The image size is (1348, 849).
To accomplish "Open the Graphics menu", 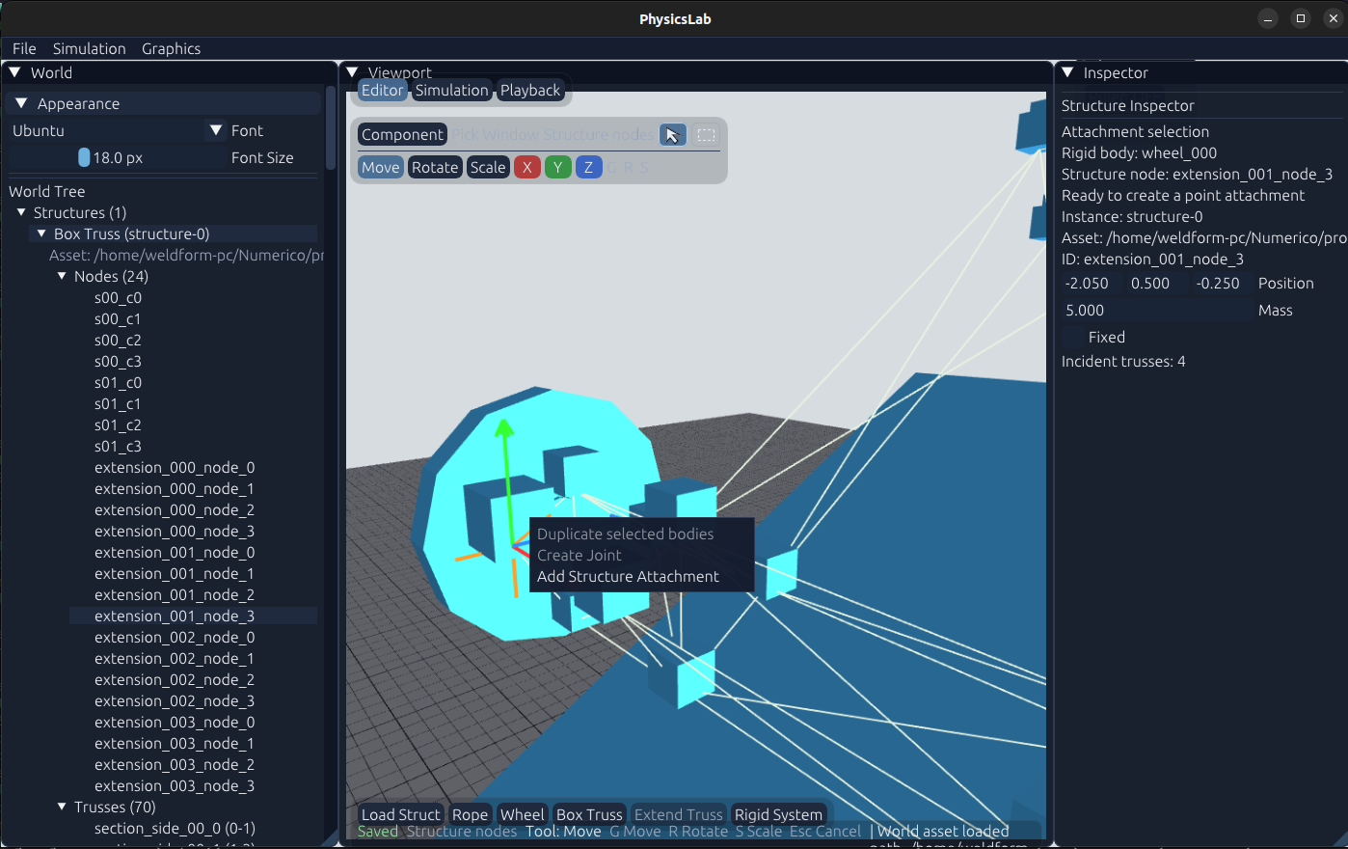I will (171, 48).
